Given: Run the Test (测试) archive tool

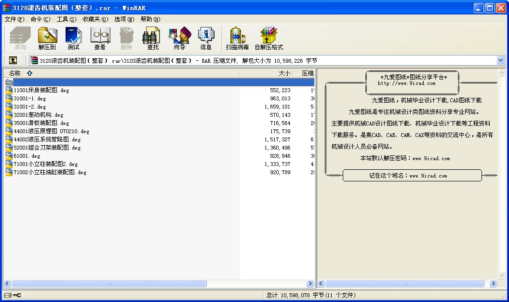Looking at the screenshot, I should coord(73,38).
